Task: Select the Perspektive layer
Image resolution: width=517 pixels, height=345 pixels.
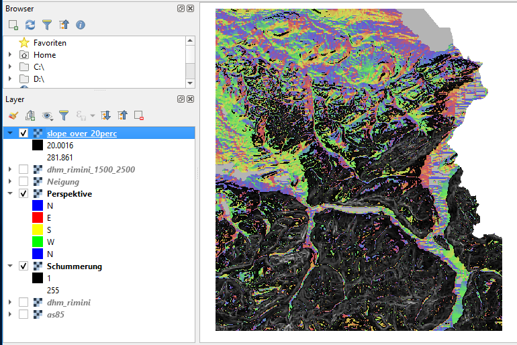Action: pyautogui.click(x=69, y=193)
